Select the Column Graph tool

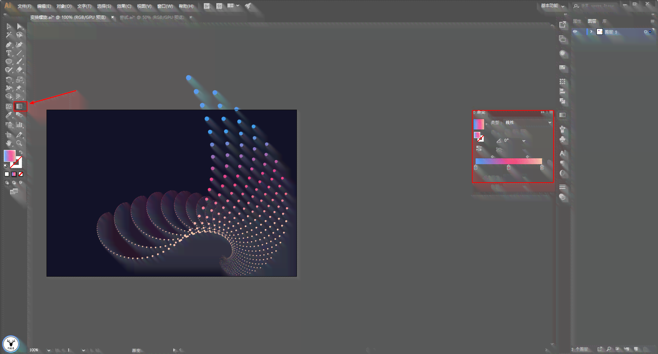point(19,125)
